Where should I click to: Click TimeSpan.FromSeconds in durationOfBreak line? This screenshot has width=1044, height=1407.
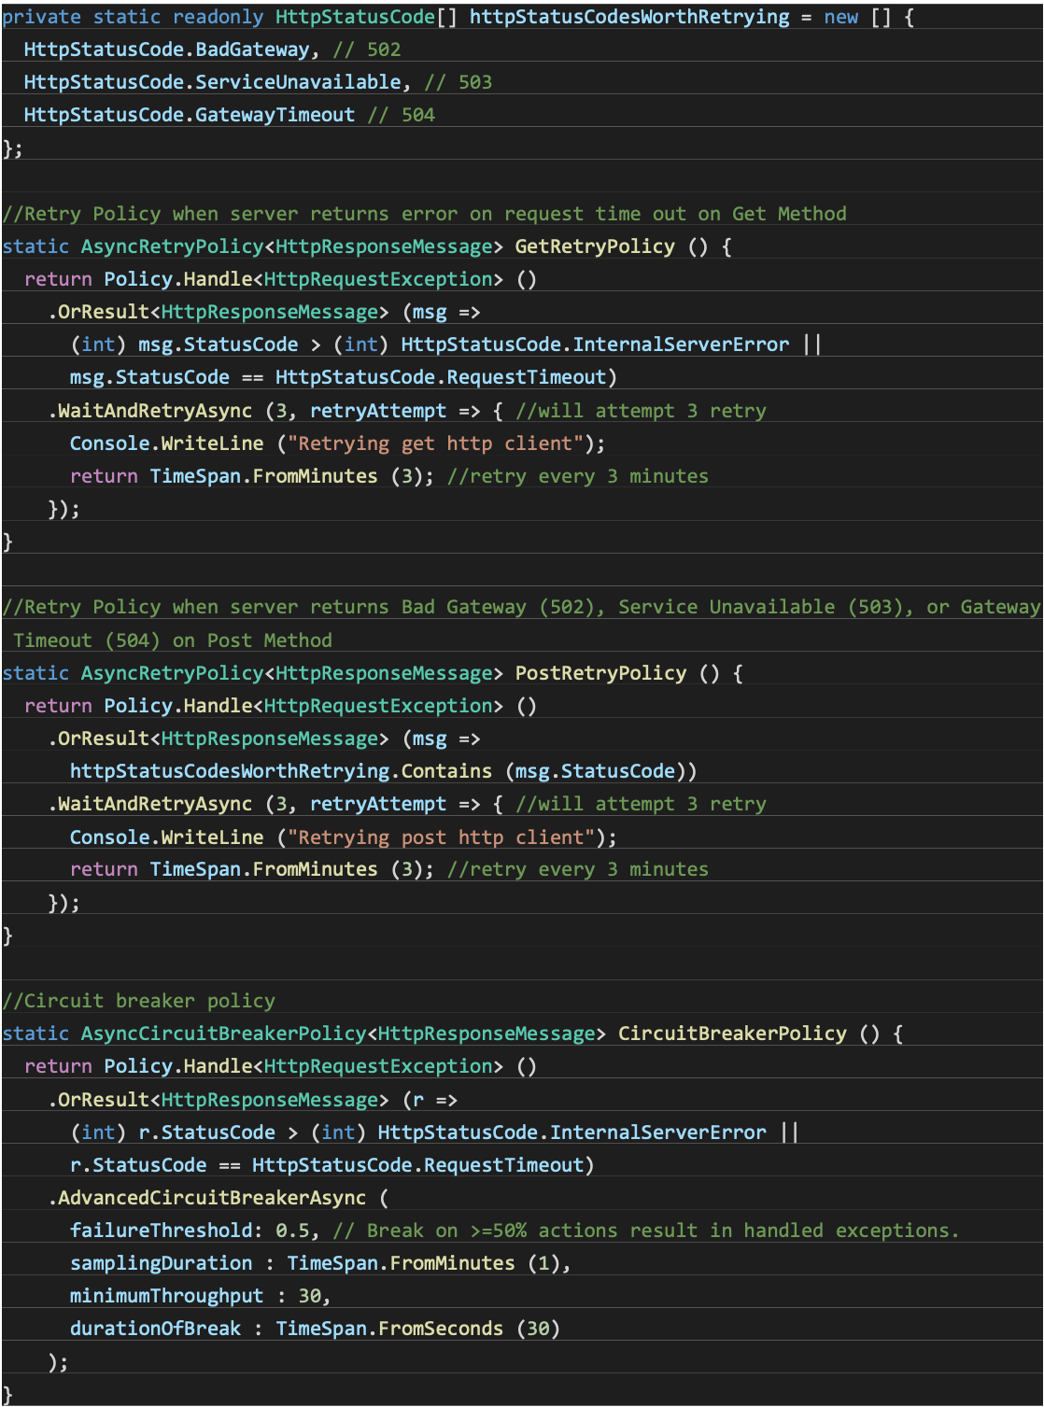click(x=389, y=1329)
